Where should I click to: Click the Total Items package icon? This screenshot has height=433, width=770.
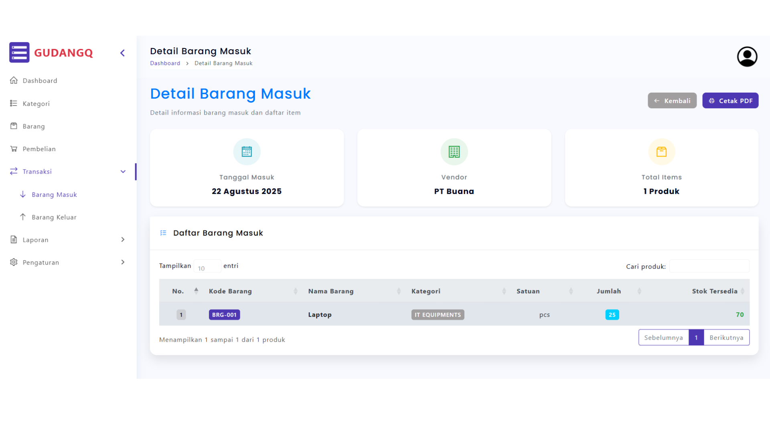click(661, 152)
